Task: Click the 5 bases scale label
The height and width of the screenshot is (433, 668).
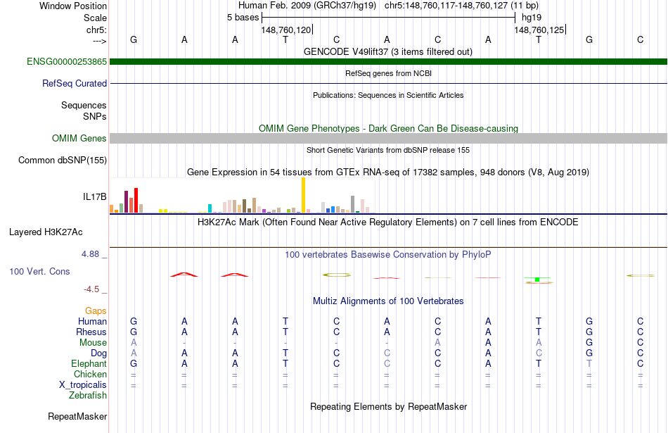Action: coord(243,18)
